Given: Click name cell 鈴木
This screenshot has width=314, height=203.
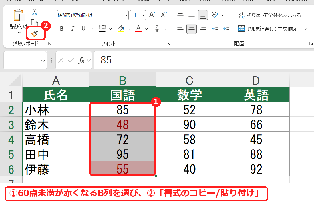Looking at the screenshot, I should 56,124.
